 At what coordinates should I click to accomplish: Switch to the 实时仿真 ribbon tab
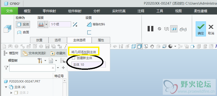pyautogui.click(x=119, y=11)
